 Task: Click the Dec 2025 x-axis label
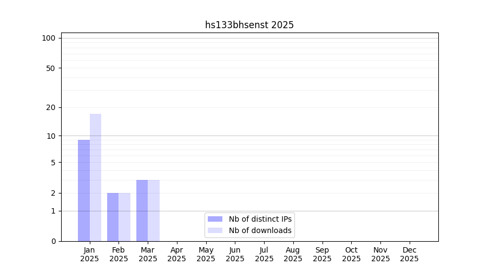point(409,254)
